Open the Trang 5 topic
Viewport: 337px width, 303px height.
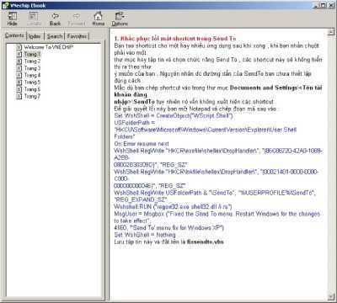click(x=32, y=82)
